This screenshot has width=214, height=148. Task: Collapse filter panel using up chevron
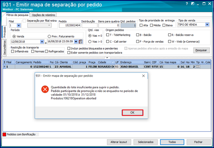(107, 58)
